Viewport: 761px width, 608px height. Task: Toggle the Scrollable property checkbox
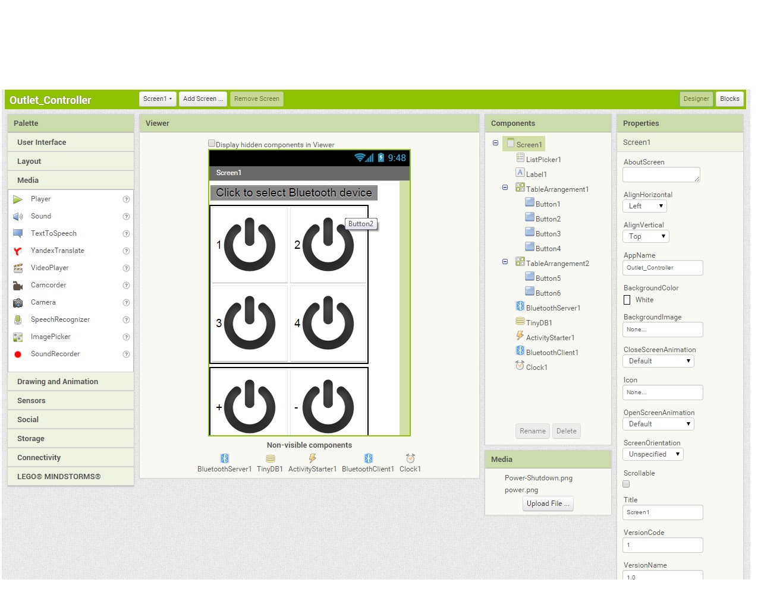(x=626, y=484)
